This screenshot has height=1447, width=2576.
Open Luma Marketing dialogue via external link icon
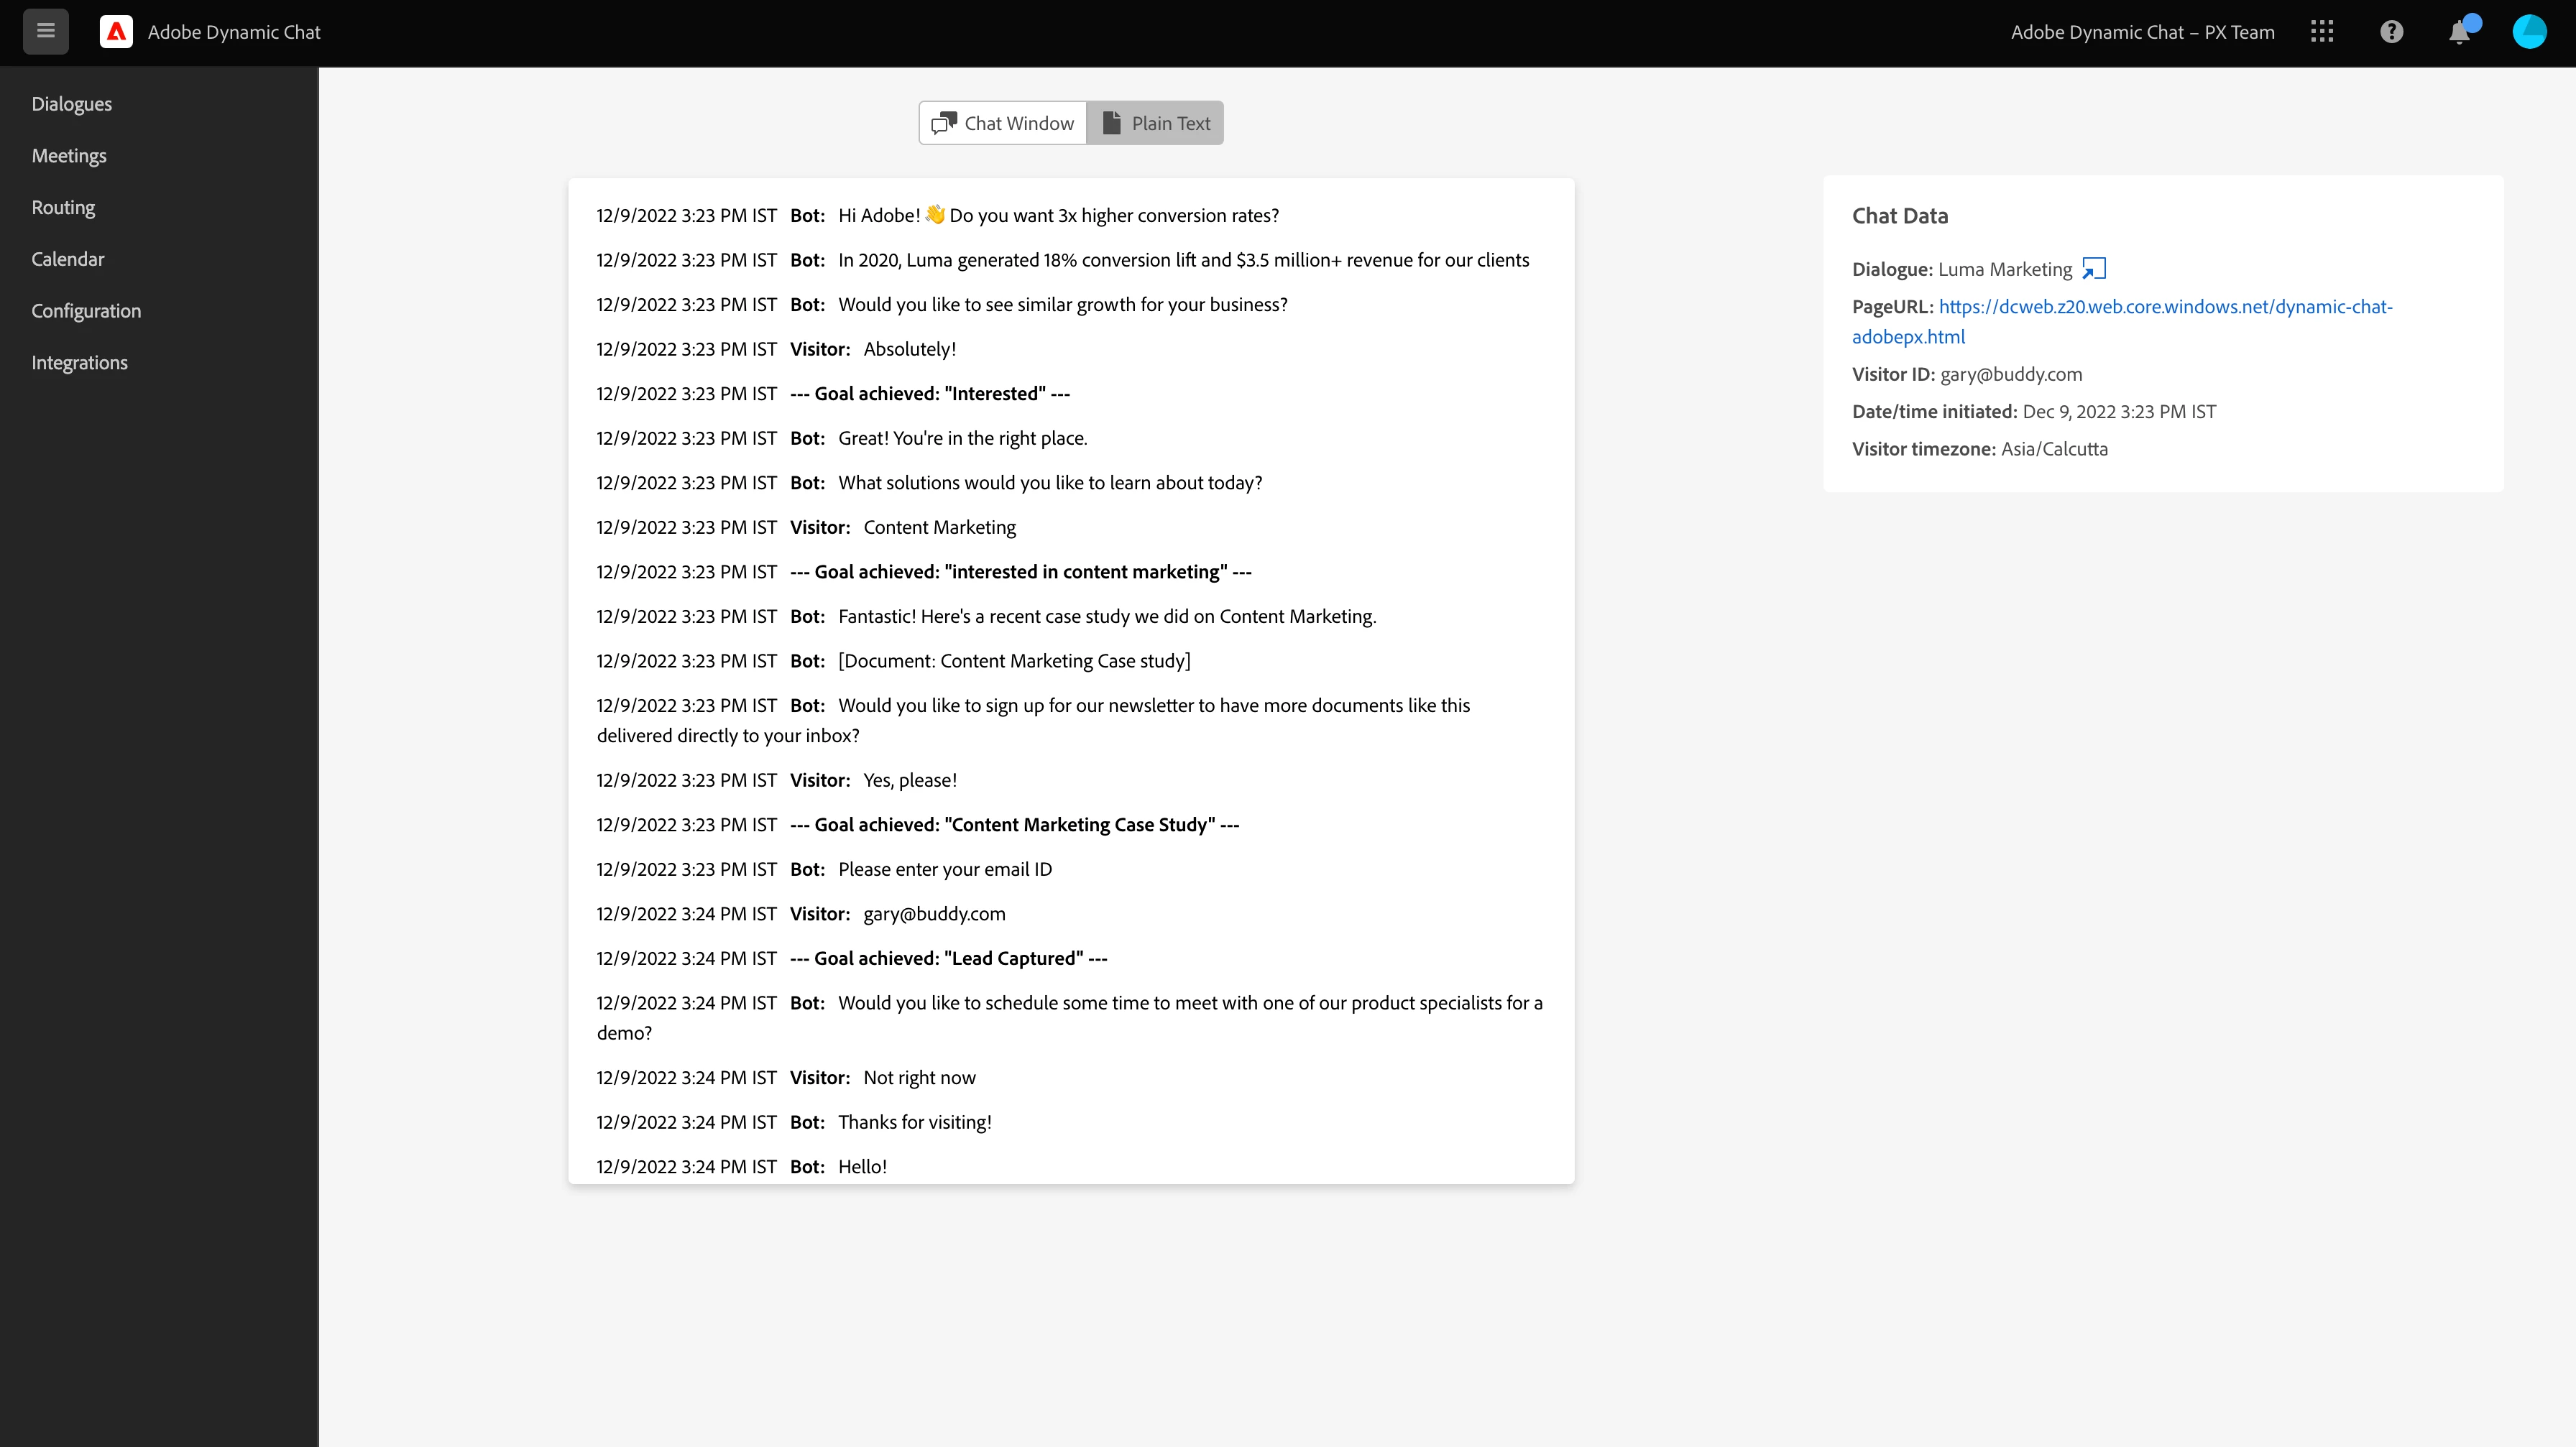[x=2093, y=269]
